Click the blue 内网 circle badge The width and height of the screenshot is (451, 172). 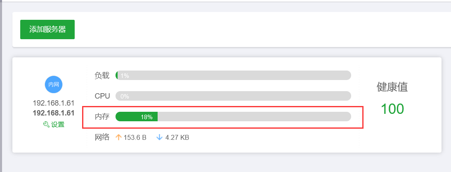(54, 85)
